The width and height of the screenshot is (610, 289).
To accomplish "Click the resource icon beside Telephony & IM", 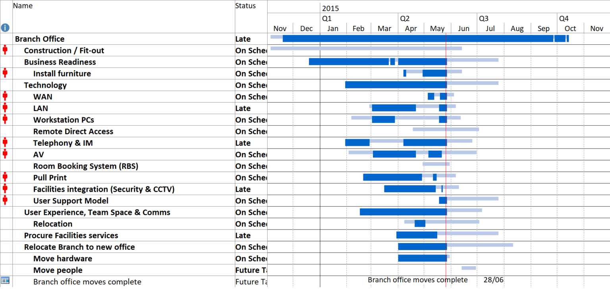I will click(5, 142).
